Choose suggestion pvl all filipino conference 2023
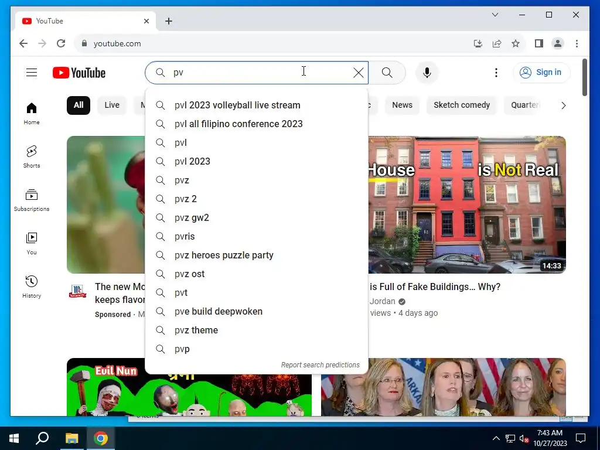 pos(257,124)
